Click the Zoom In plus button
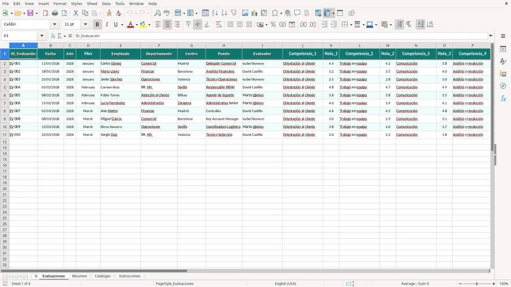This screenshot has height=287, width=511. point(494,284)
